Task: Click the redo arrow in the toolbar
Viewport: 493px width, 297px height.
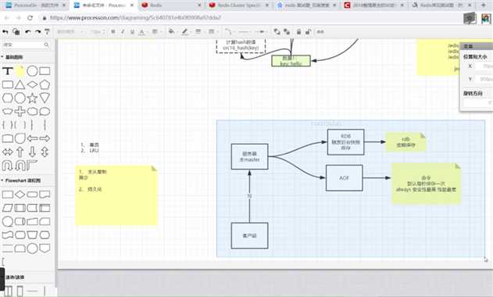Action: tap(38, 32)
